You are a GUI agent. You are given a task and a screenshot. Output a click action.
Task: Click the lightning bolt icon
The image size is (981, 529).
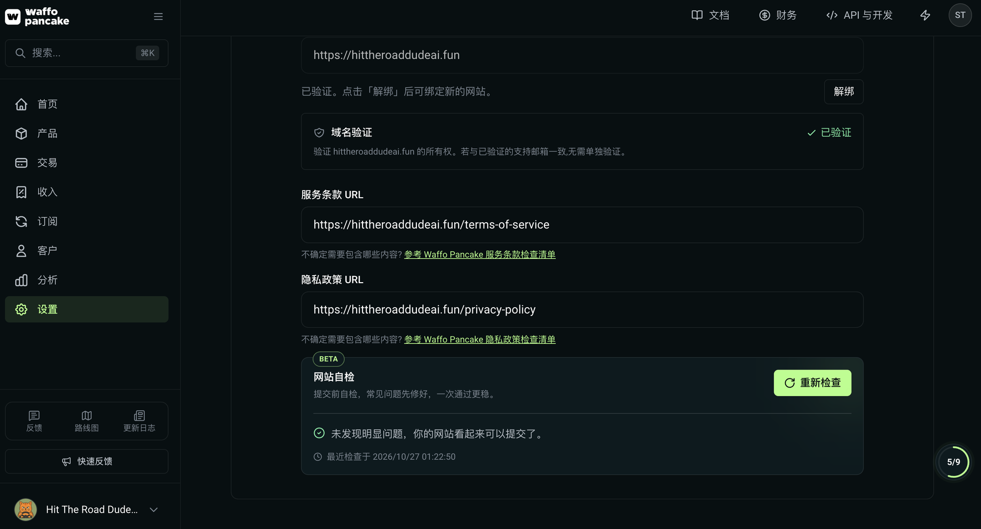click(x=925, y=15)
